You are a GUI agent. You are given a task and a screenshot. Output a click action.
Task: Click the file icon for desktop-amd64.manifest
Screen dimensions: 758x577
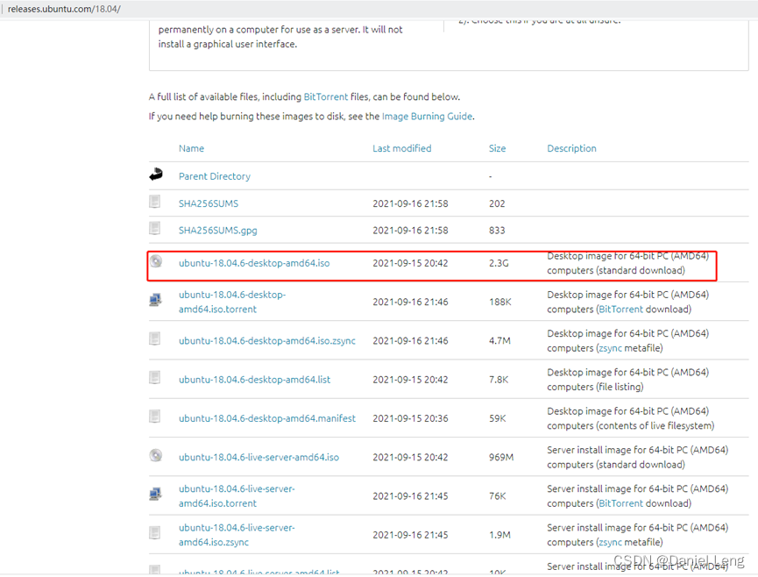click(x=155, y=416)
